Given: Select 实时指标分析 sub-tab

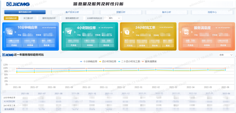Looking at the screenshot, I should 11,18.
